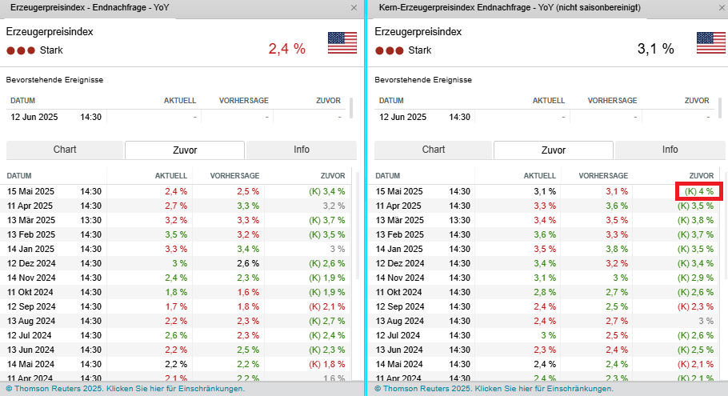Select the Kern-Erzeugerpreisindex Endnachfrage window tab
728x396 pixels.
coord(510,8)
